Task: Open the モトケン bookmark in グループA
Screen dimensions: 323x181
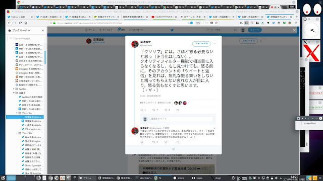Action: click(32, 129)
